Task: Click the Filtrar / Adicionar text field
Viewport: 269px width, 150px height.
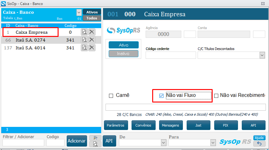Action: point(23,143)
